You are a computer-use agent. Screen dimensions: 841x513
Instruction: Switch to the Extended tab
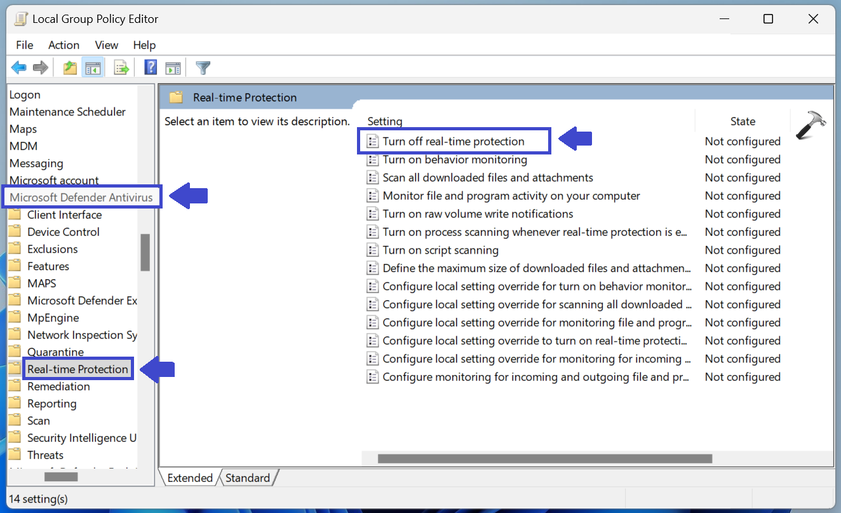(189, 477)
